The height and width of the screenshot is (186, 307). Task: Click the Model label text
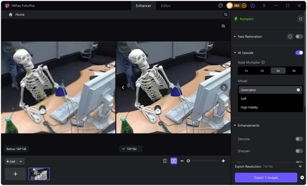click(x=243, y=81)
